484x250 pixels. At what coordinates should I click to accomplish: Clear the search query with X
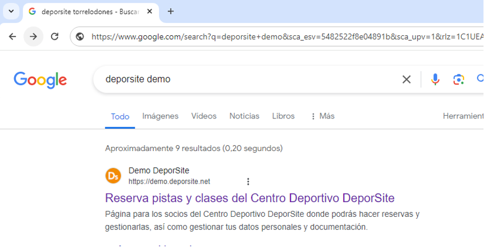click(406, 80)
